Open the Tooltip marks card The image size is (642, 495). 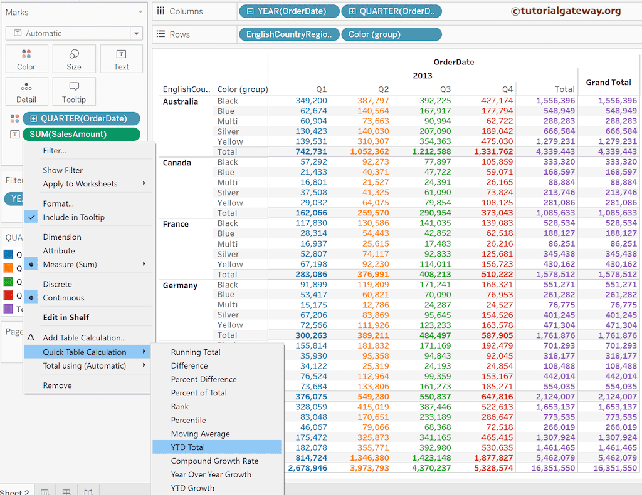74,92
